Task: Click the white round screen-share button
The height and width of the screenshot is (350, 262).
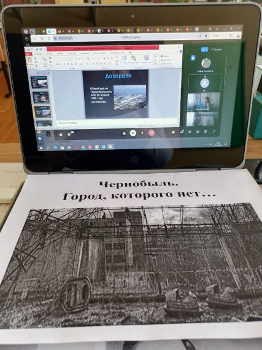Action: [x=133, y=133]
